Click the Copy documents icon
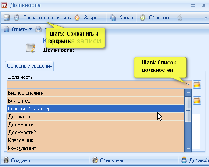Screen dimensions: 209x167 click(113, 18)
